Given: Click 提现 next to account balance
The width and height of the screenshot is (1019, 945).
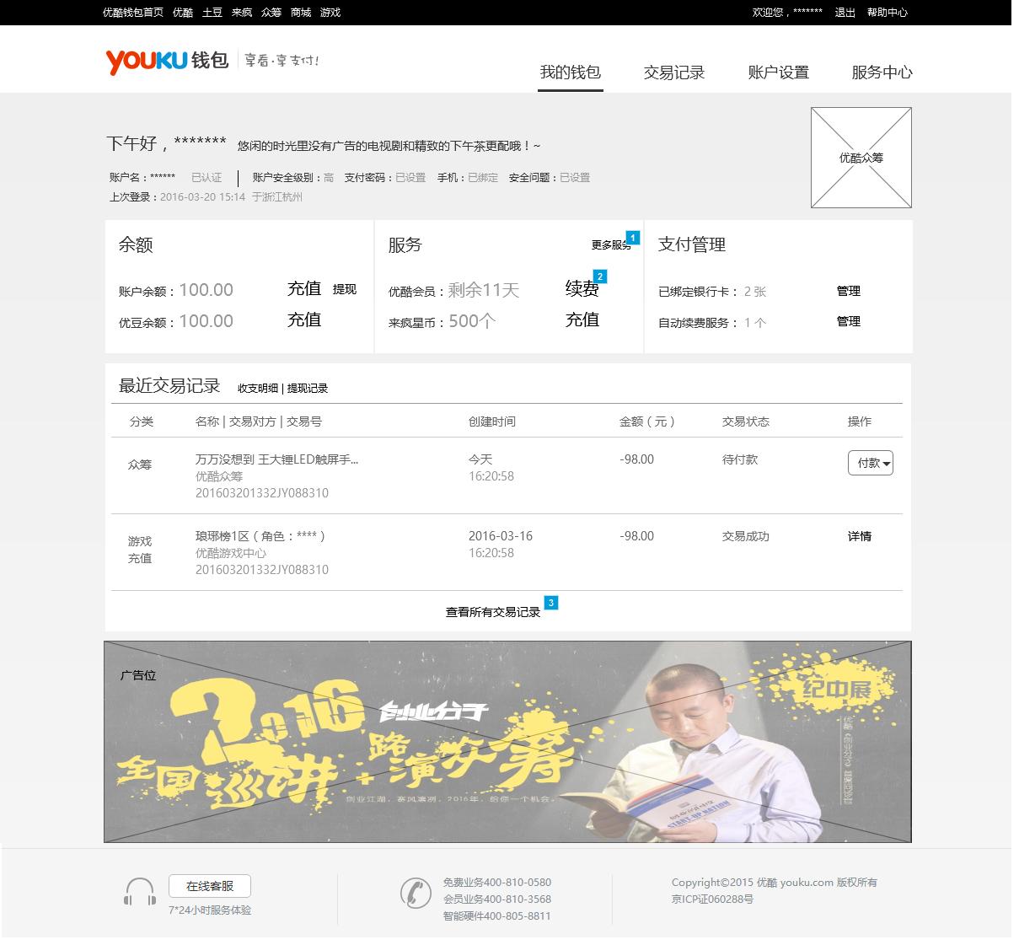Looking at the screenshot, I should tap(344, 289).
